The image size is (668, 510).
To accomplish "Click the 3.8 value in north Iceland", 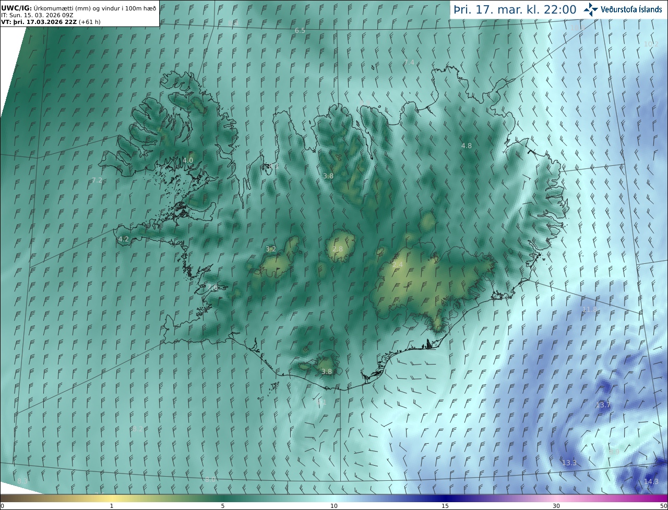I will pyautogui.click(x=328, y=176).
